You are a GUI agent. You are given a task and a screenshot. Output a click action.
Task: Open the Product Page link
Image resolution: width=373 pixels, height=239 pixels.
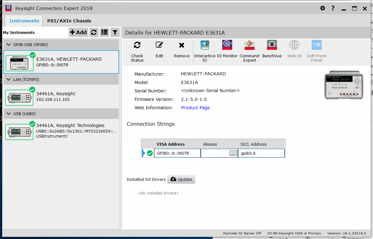pyautogui.click(x=195, y=108)
